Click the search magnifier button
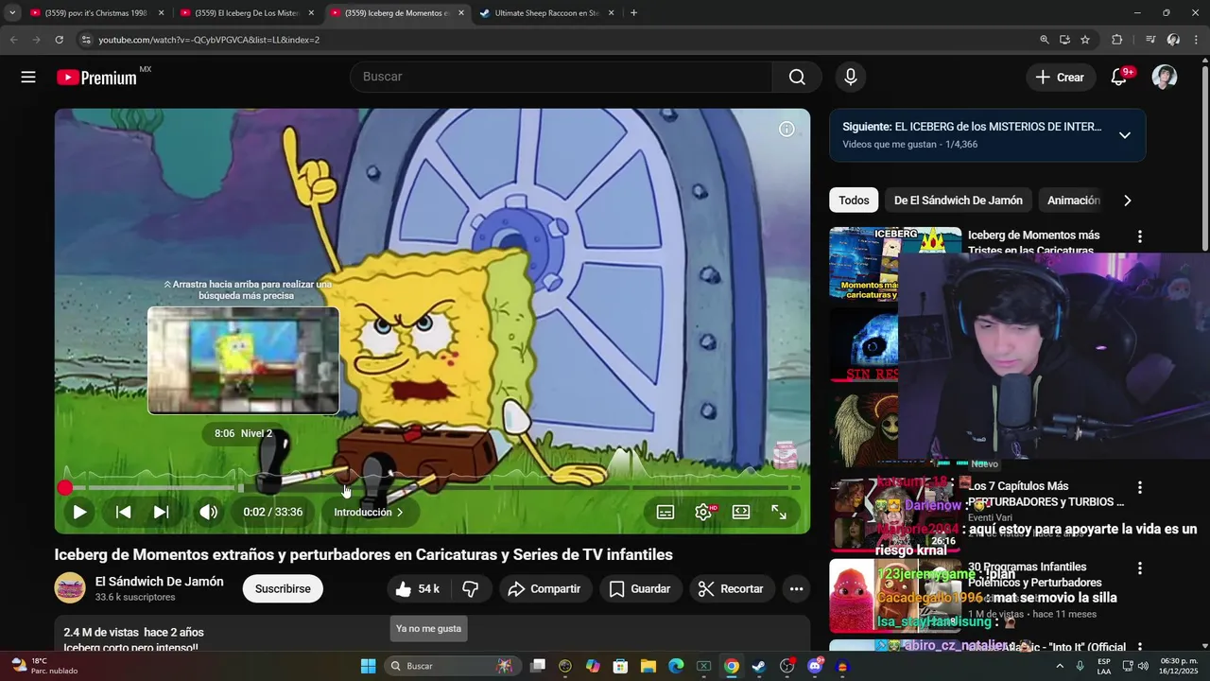 [x=797, y=78]
